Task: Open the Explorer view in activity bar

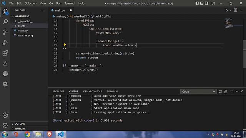Action: (5, 11)
